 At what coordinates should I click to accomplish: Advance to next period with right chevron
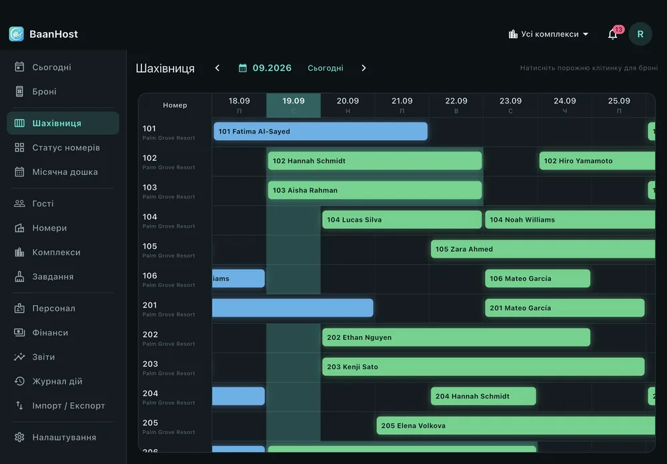point(364,68)
